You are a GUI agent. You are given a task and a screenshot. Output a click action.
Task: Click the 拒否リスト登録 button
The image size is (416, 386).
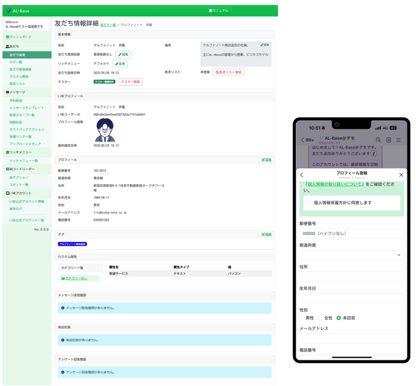[228, 72]
